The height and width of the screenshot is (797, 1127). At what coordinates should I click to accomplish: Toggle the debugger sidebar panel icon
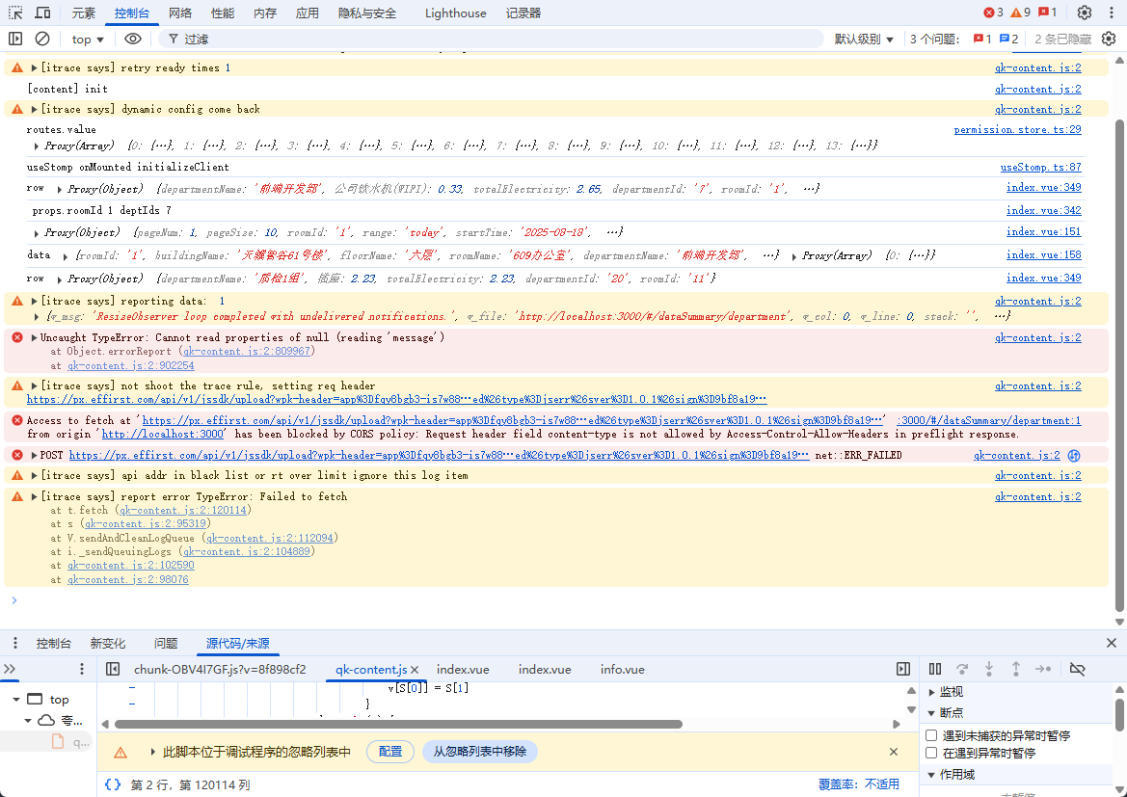(903, 669)
